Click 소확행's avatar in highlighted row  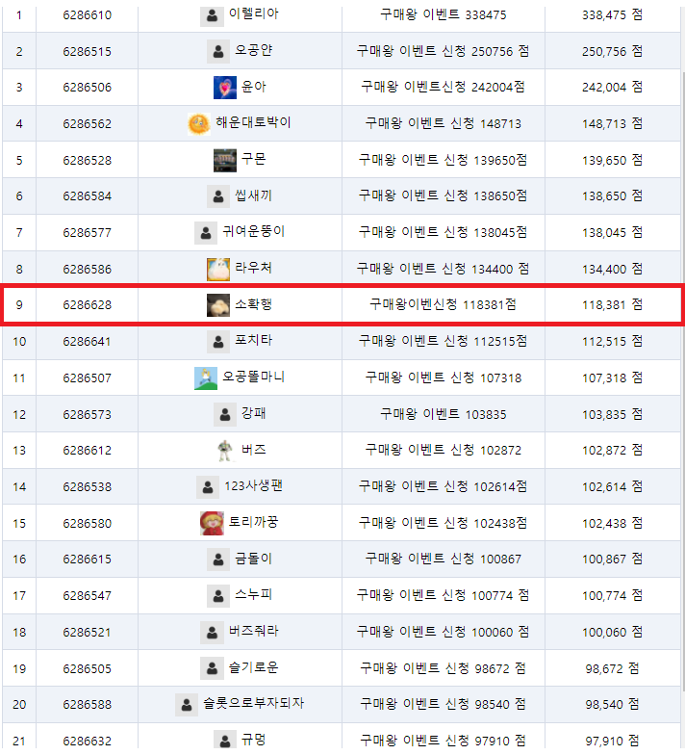tap(217, 305)
